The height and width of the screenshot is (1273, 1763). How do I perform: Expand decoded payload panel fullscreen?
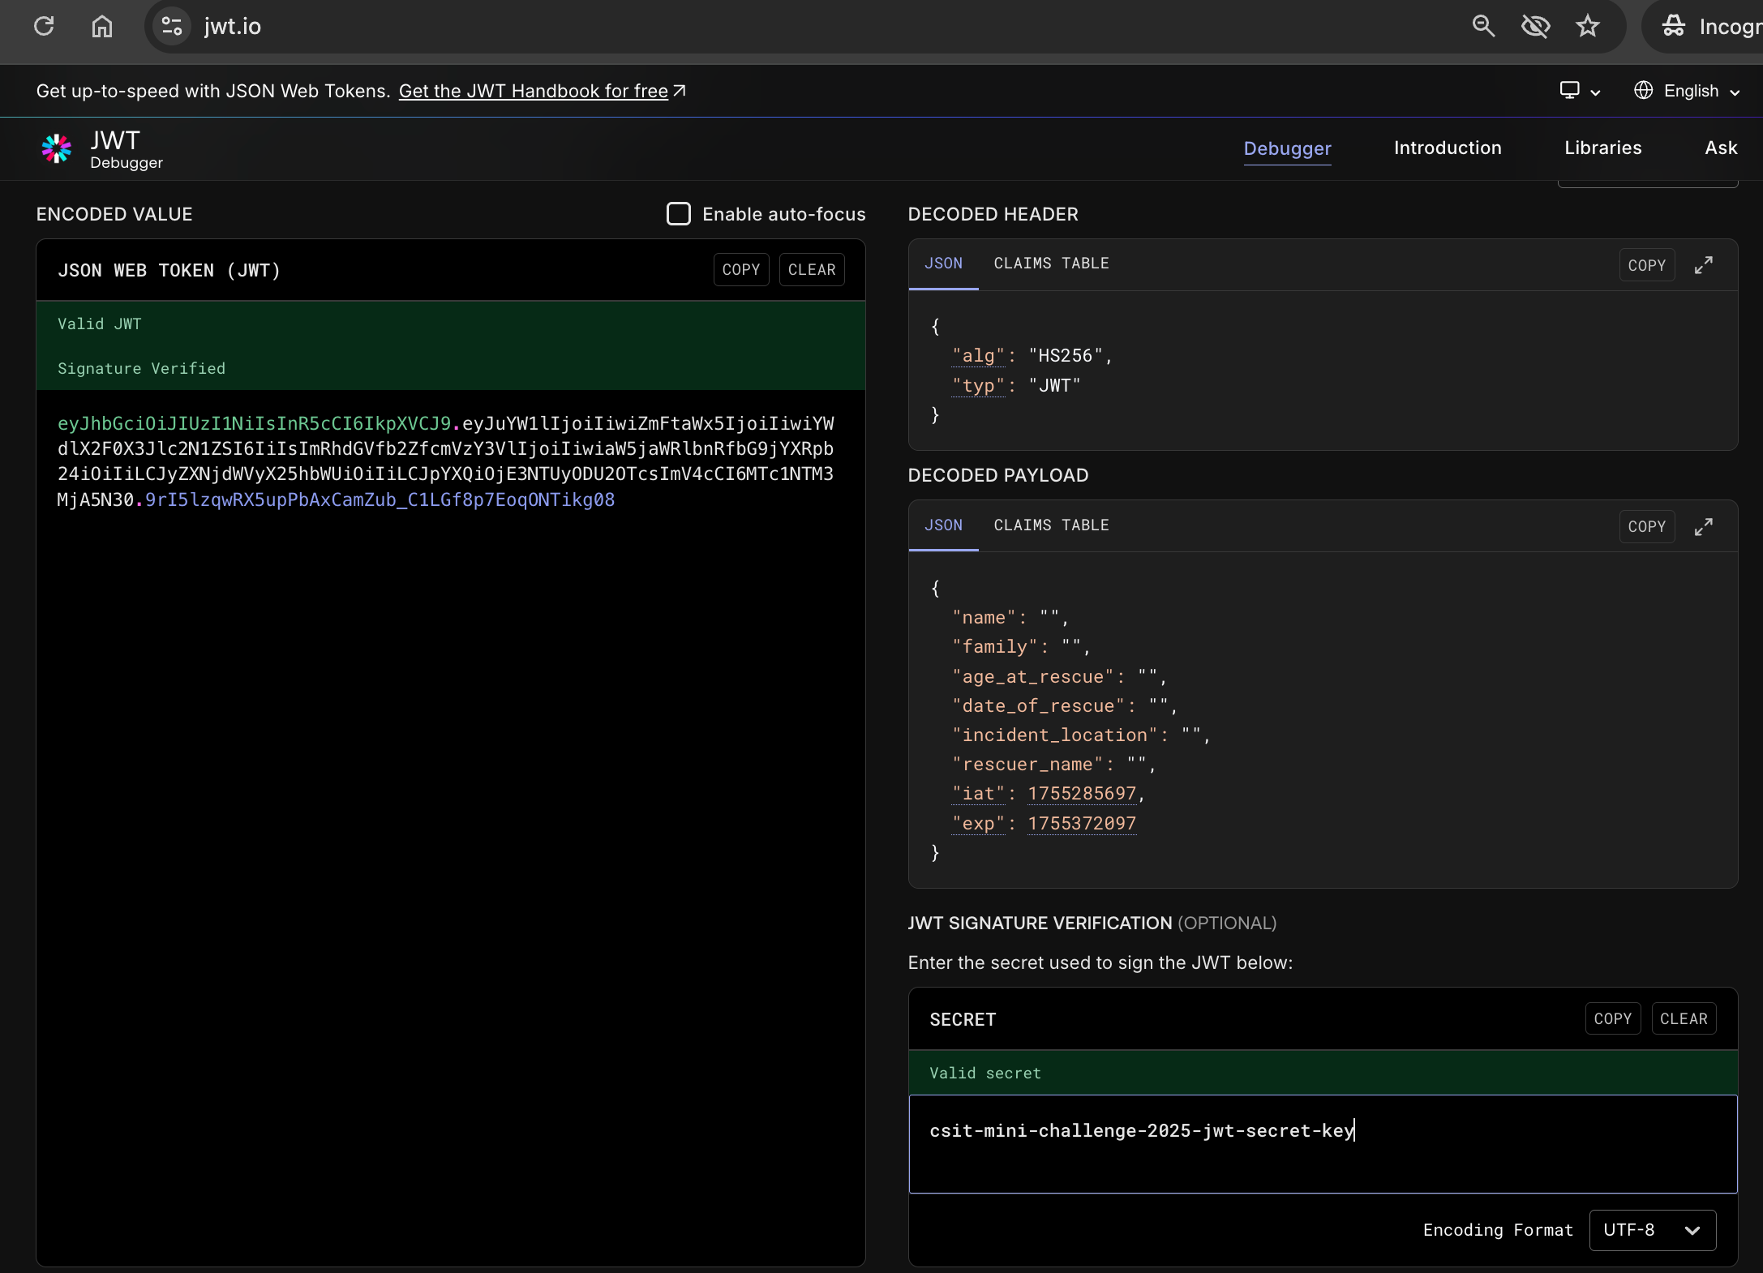(1704, 527)
